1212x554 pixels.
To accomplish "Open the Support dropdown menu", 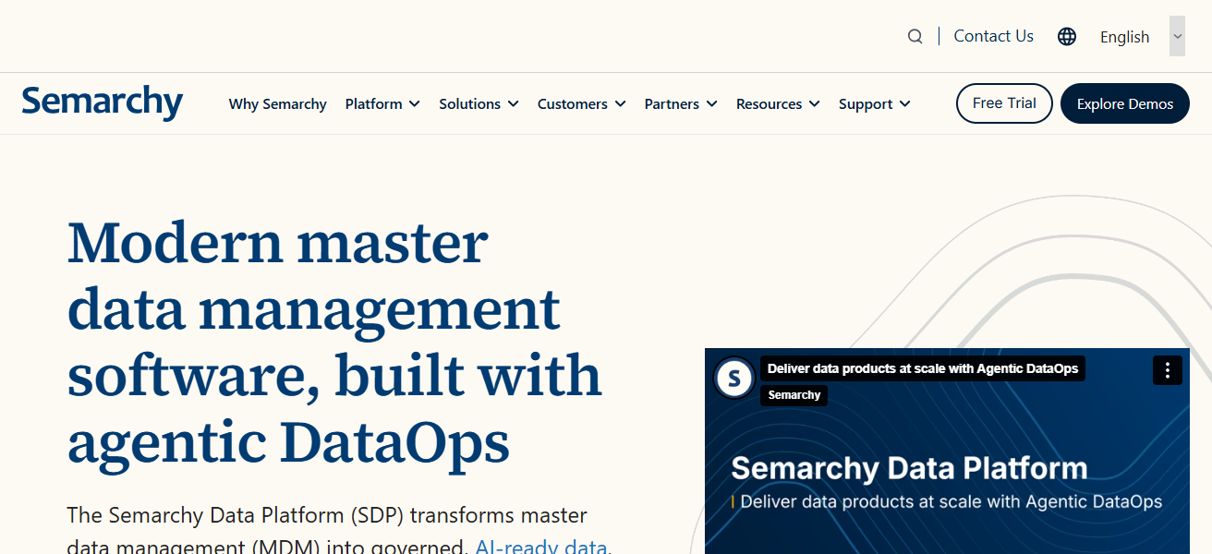I will 874,104.
